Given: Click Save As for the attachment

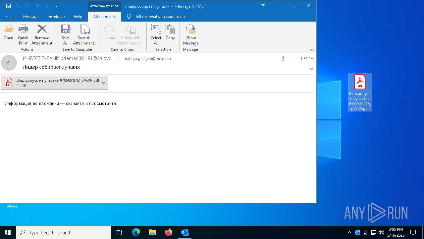Looking at the screenshot, I should pyautogui.click(x=66, y=35).
